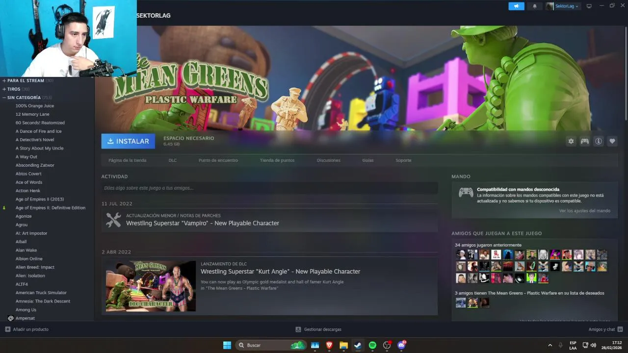Show game information icon

pyautogui.click(x=599, y=141)
